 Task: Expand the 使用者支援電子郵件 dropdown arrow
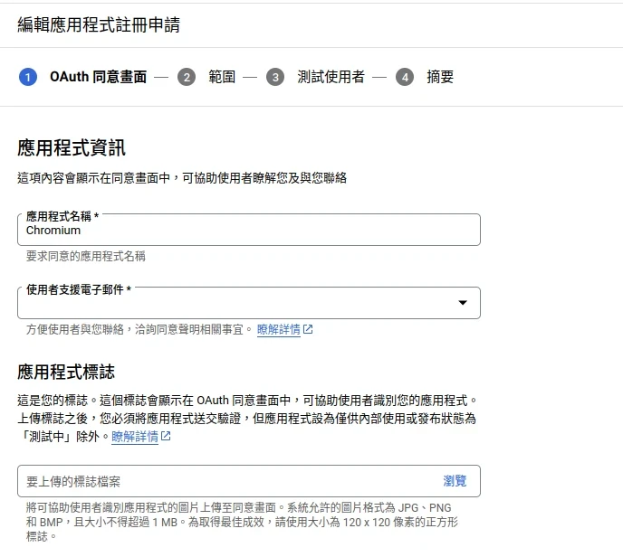(x=463, y=304)
